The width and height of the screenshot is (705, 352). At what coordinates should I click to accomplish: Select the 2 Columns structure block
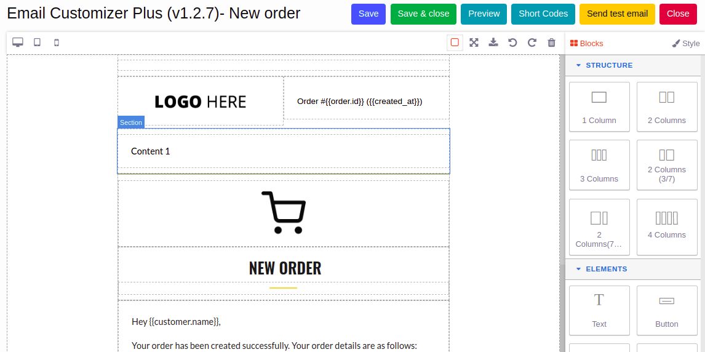click(666, 106)
